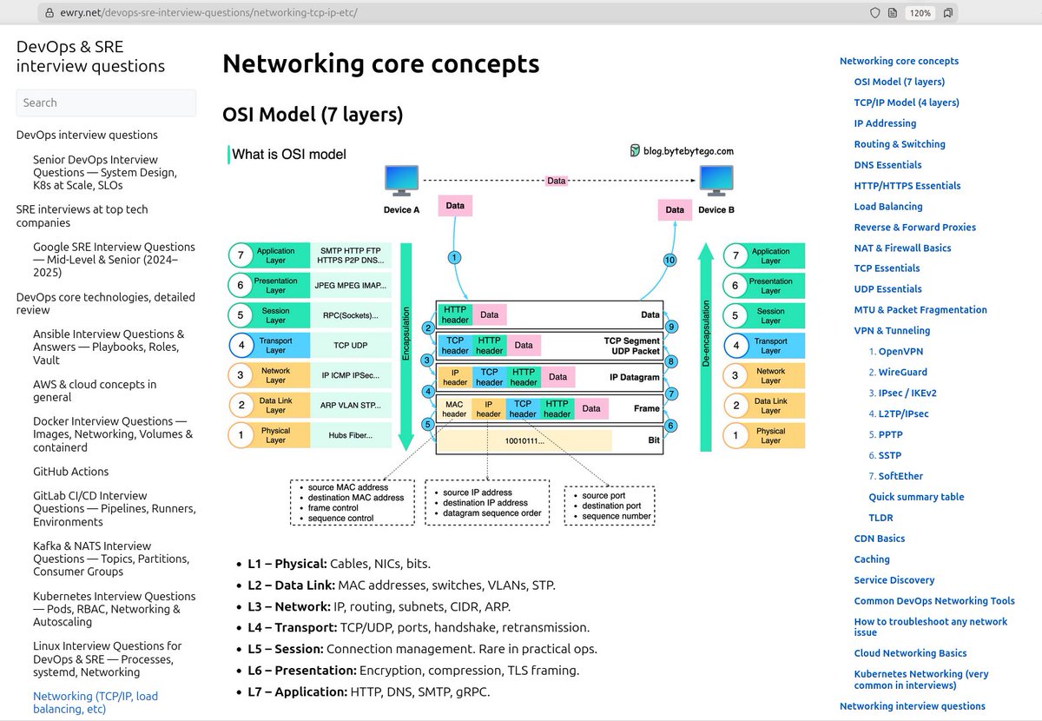Open DevOps & SRE interview questions title
The width and height of the screenshot is (1042, 721).
click(x=90, y=56)
